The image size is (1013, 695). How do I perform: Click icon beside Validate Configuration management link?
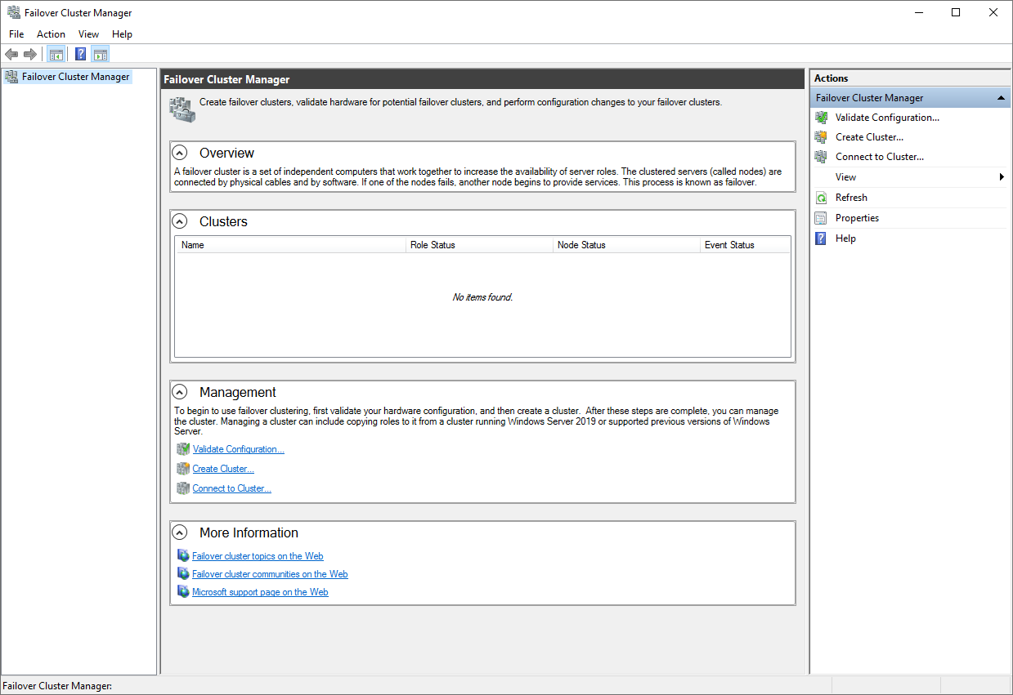[183, 449]
